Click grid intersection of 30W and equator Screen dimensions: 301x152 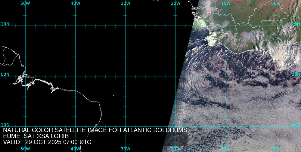pos(126,76)
